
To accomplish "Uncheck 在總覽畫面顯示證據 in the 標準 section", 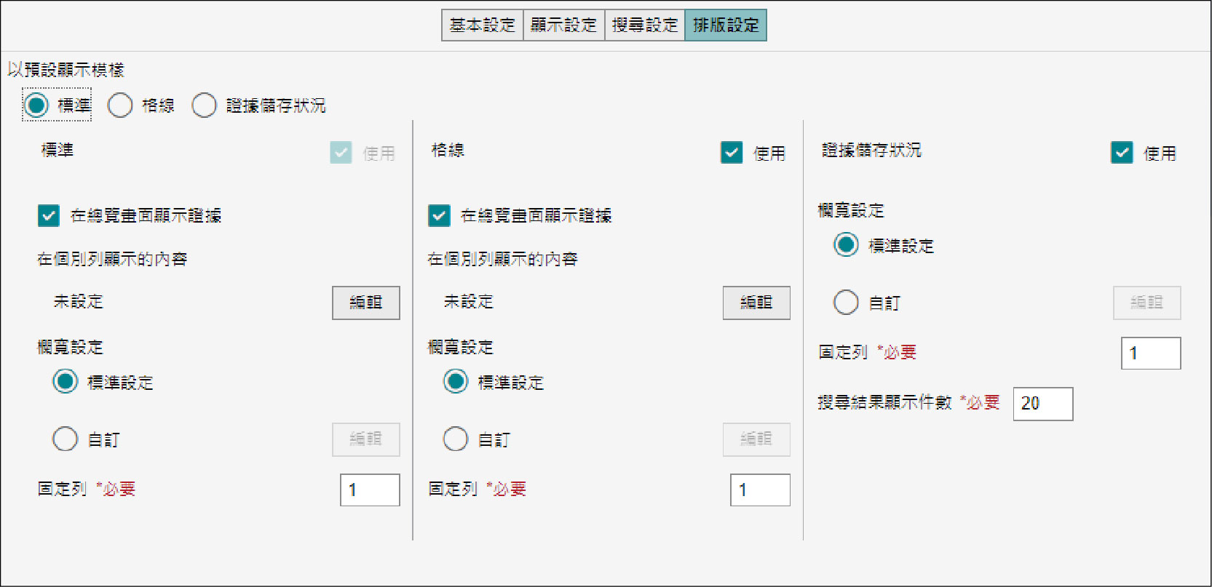I will click(49, 216).
